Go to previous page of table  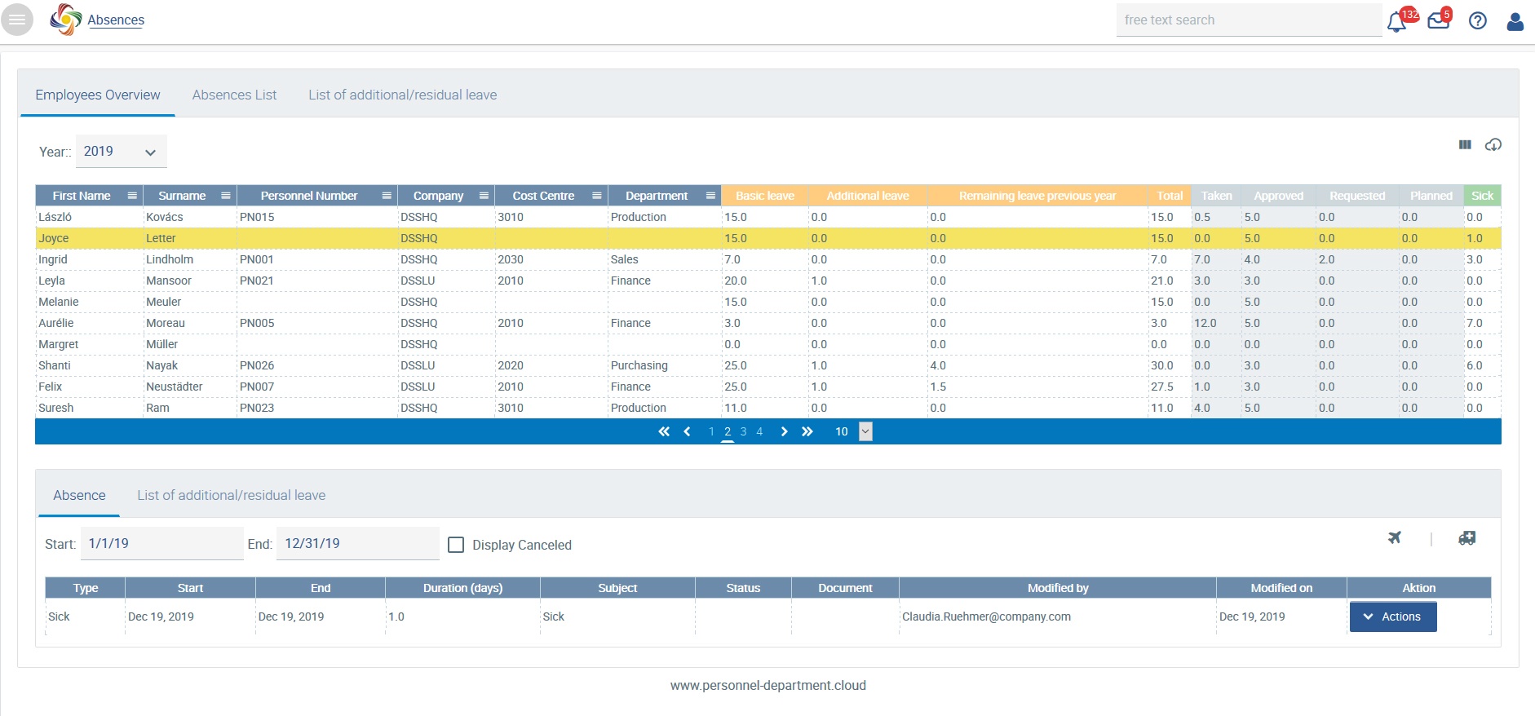pos(687,431)
